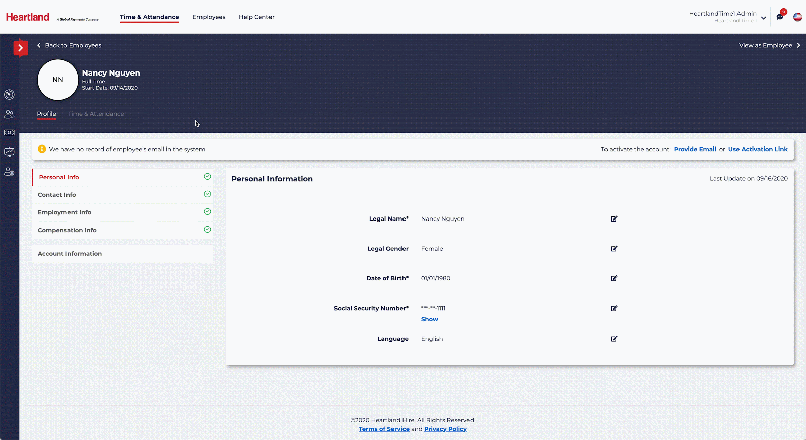806x440 pixels.
Task: Expand the red sidebar arrow
Action: pyautogui.click(x=20, y=48)
